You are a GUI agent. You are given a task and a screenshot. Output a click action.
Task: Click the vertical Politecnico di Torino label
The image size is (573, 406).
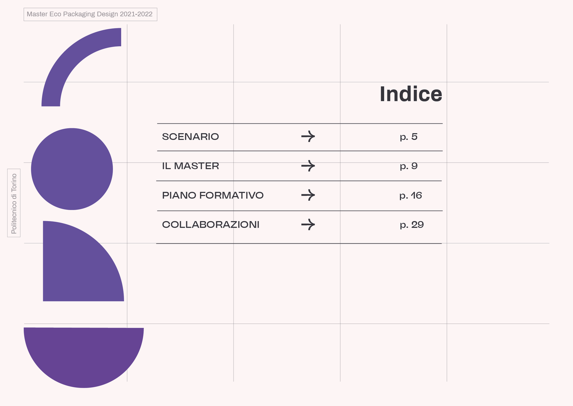tap(14, 203)
